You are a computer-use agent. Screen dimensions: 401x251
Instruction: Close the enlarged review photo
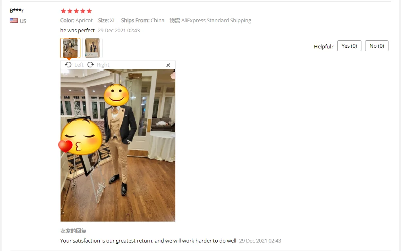168,65
